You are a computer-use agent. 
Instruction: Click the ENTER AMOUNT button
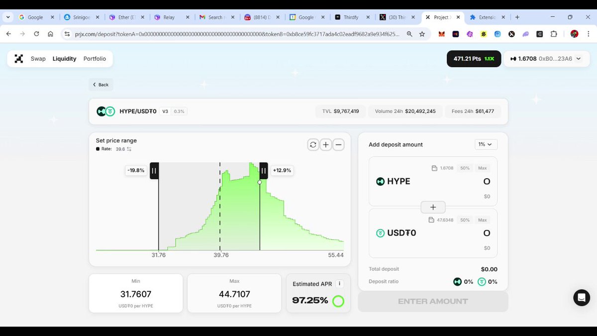433,302
